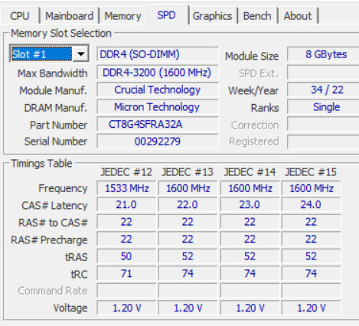The width and height of the screenshot is (359, 326).
Task: Click the Module Manuf. Crucial Technology field
Action: pyautogui.click(x=158, y=90)
